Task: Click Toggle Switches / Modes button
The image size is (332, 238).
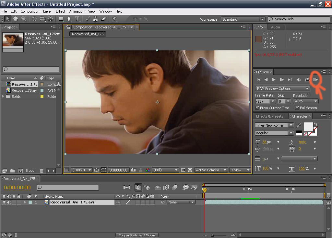Action: pyautogui.click(x=137, y=235)
